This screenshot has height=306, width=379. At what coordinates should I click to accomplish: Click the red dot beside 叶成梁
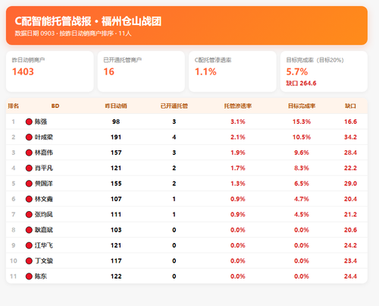[x=29, y=137]
